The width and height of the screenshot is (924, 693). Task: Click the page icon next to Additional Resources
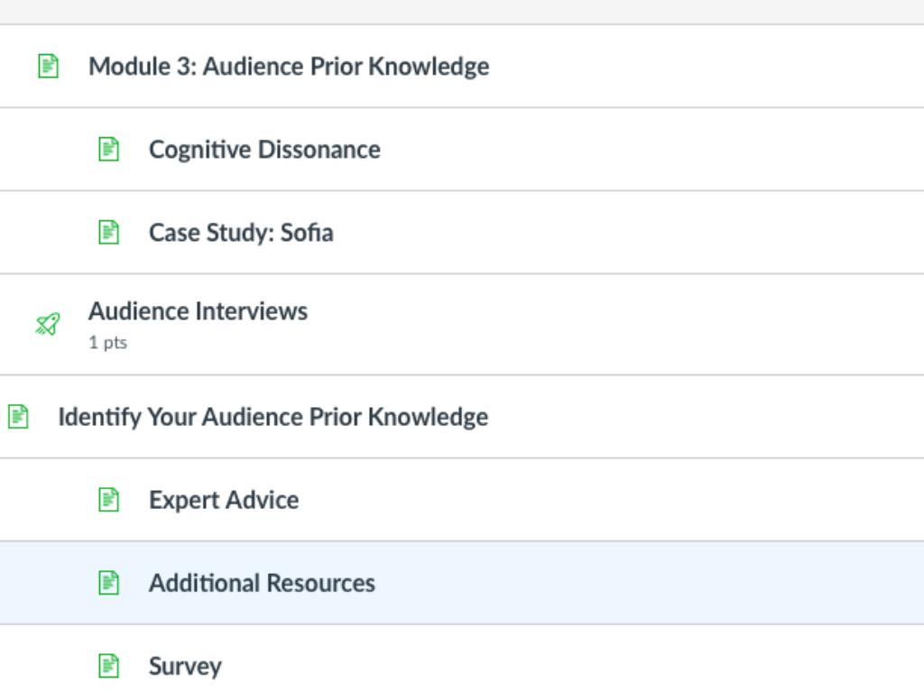tap(108, 583)
